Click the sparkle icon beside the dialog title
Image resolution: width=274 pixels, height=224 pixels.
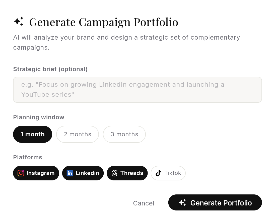[x=19, y=22]
